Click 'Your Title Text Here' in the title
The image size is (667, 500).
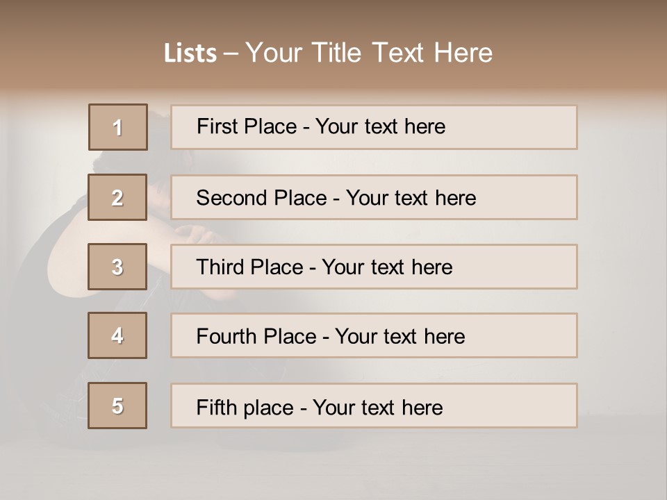click(x=369, y=53)
